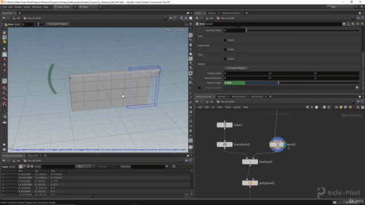Click first Capture Origin field
365x205 pixels.
pos(246,73)
